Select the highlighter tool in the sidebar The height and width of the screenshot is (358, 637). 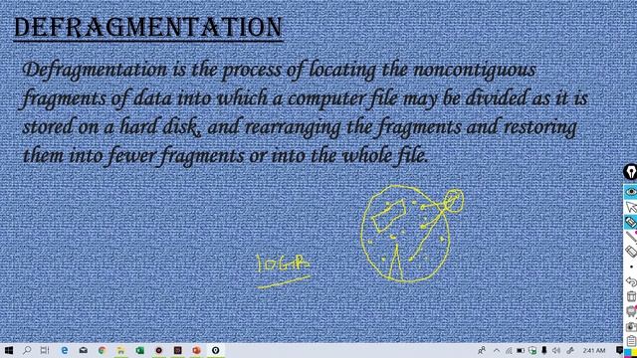[x=630, y=222]
